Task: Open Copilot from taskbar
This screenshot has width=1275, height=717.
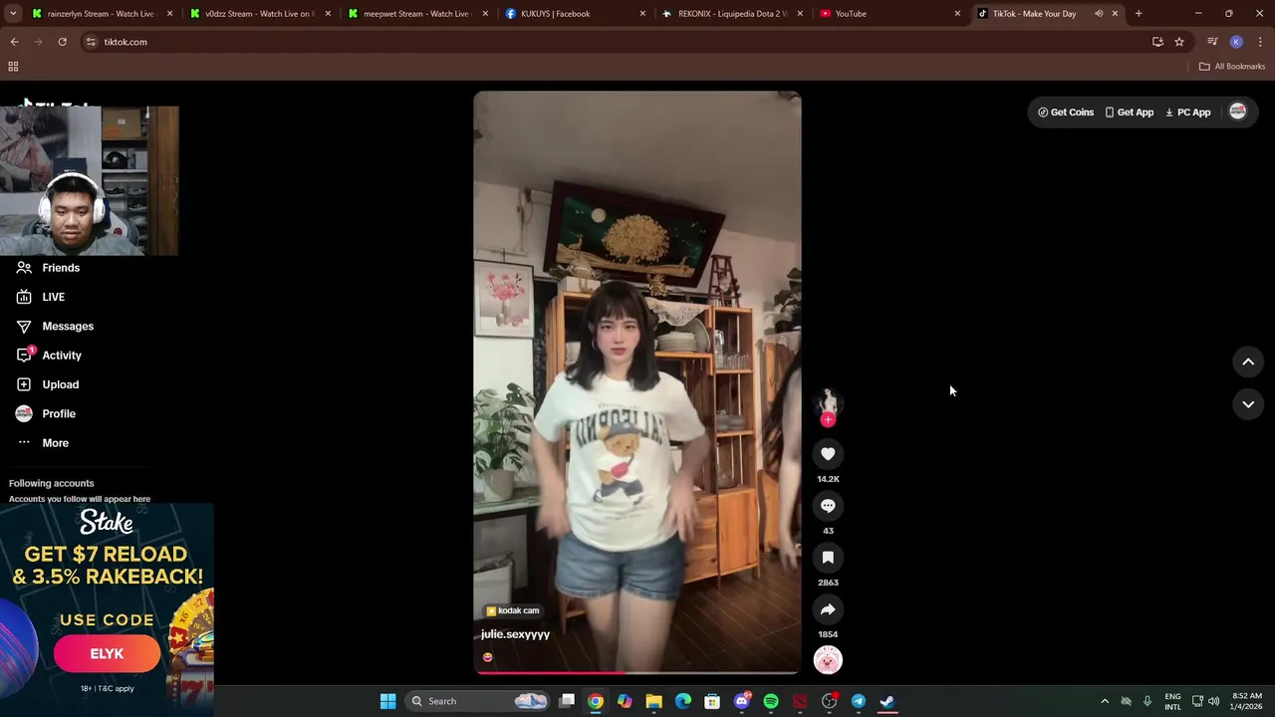Action: (625, 701)
